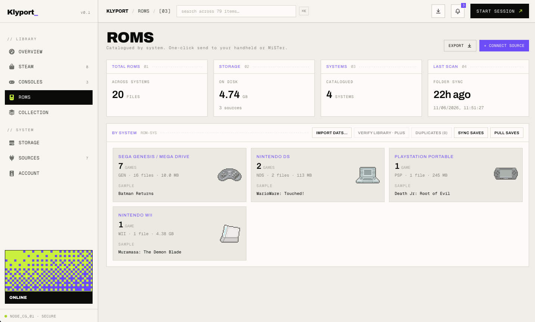Click the v0.1 version label
The height and width of the screenshot is (322, 535).
85,13
